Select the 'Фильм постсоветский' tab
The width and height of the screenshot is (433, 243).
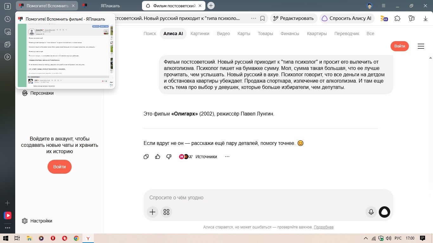click(x=174, y=6)
